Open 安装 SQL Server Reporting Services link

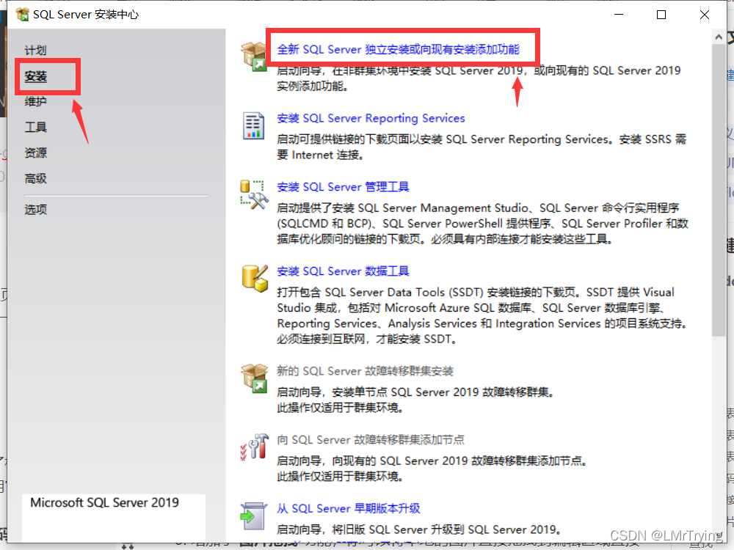pyautogui.click(x=371, y=118)
